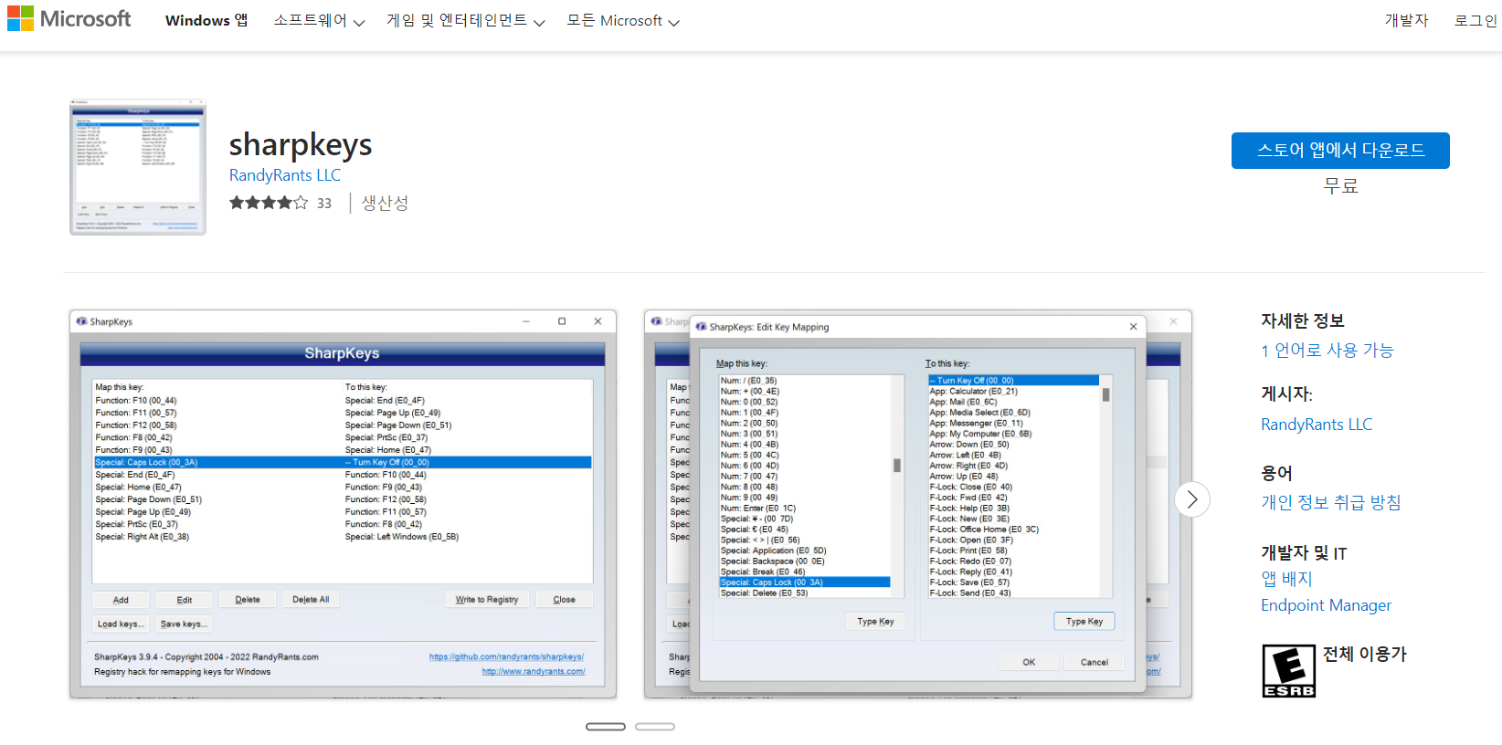Click Load keys... in first screenshot

(120, 624)
